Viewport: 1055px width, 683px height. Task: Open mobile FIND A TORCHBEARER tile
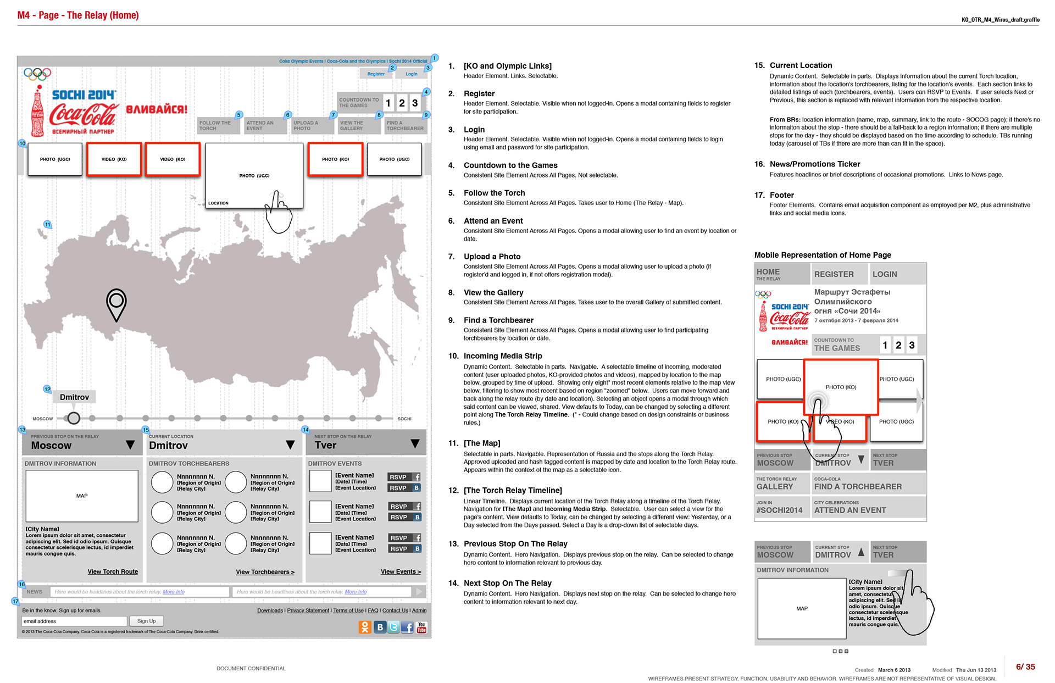click(869, 484)
